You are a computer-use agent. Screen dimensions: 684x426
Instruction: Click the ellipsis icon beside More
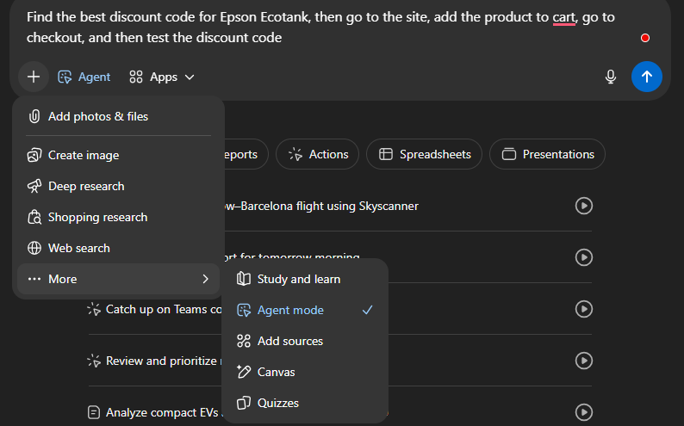tap(34, 279)
